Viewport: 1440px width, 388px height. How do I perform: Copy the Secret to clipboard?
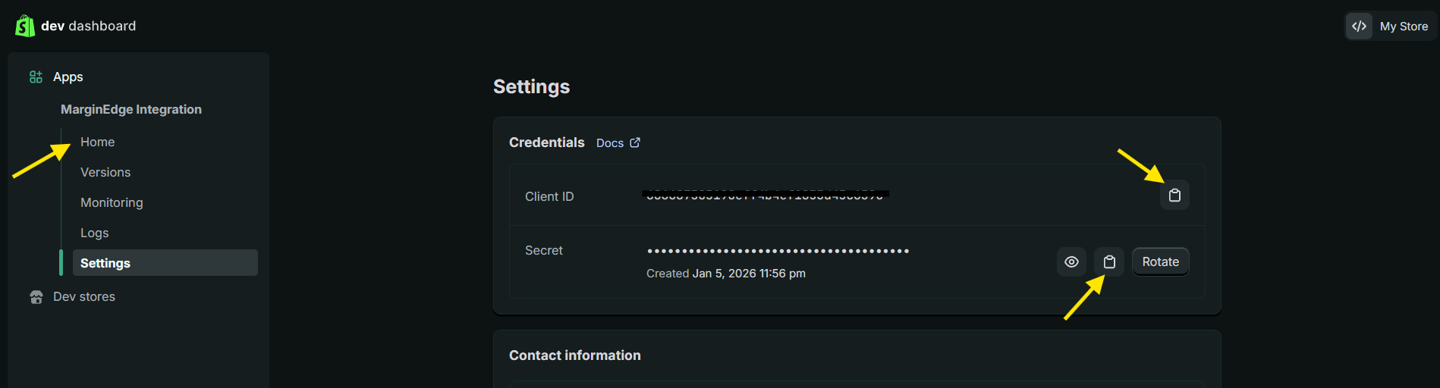coord(1109,262)
